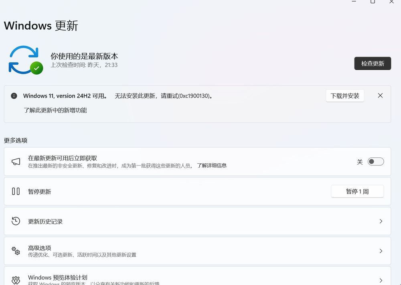
Task: Open the 了解详细信息 link
Action: tap(212, 166)
